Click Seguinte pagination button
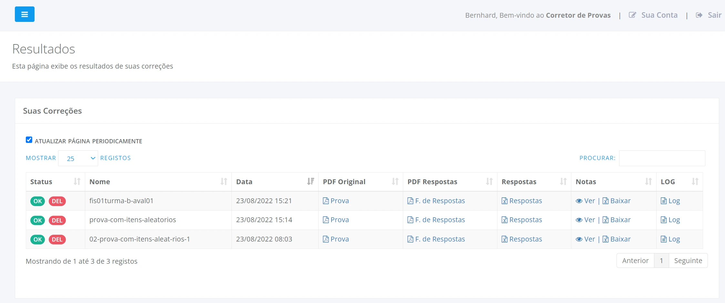The width and height of the screenshot is (725, 303). [x=688, y=261]
